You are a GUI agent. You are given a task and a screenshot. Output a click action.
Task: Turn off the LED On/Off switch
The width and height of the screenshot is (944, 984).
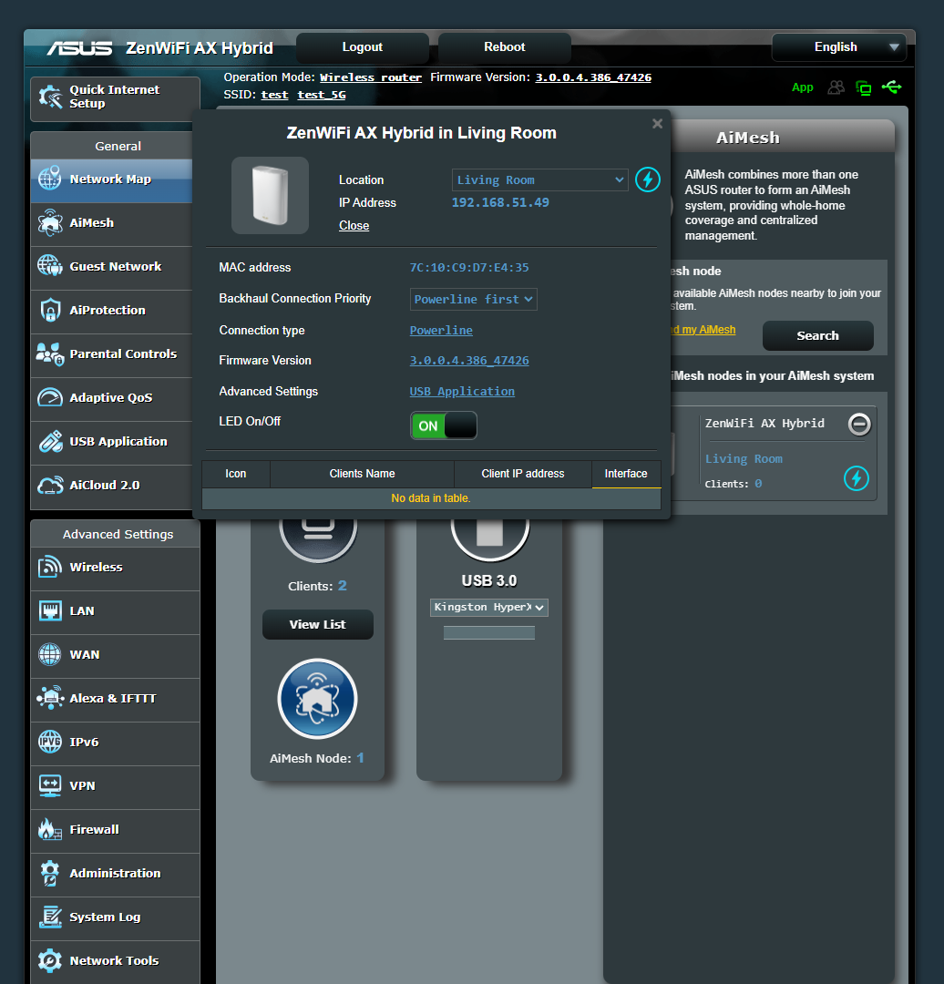(444, 425)
